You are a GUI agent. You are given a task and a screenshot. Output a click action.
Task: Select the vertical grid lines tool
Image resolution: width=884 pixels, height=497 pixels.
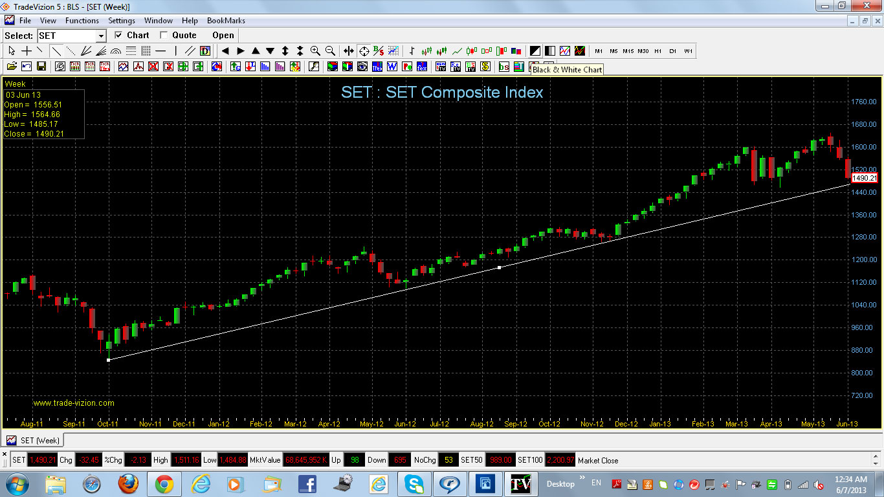(146, 50)
